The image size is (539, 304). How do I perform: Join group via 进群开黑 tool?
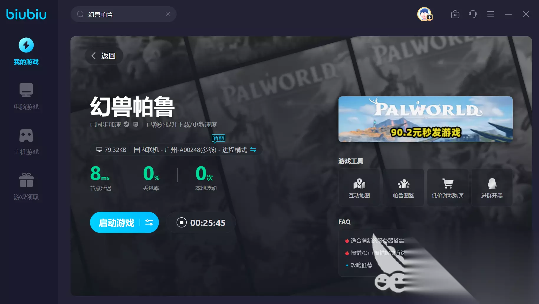(492, 188)
